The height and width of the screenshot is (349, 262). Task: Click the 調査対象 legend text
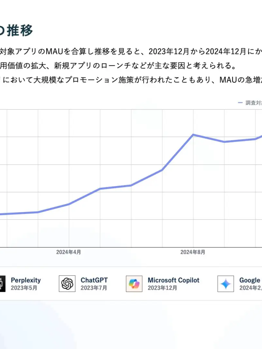point(253,103)
